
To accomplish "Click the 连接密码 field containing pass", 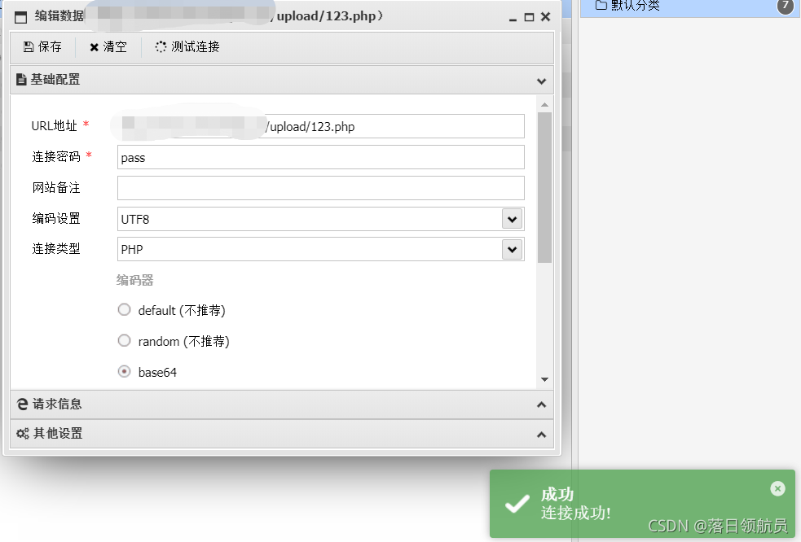I will (321, 157).
